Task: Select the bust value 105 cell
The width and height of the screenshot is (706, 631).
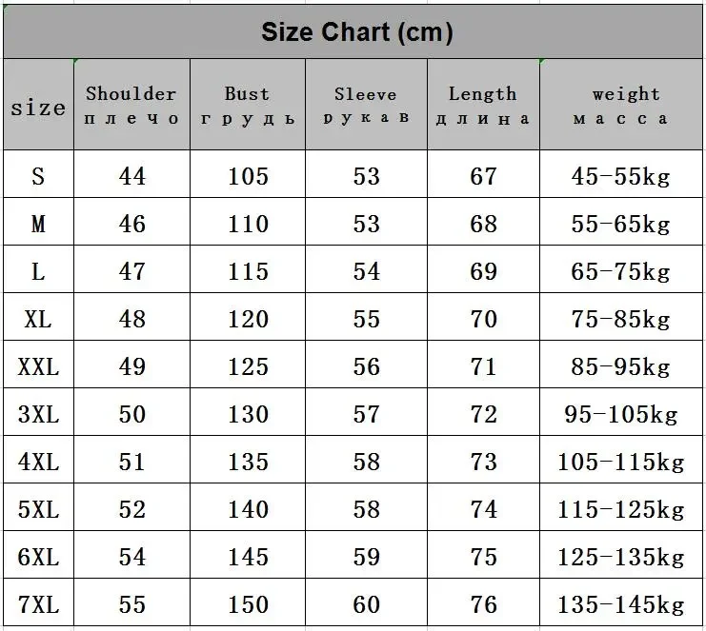Action: 248,176
